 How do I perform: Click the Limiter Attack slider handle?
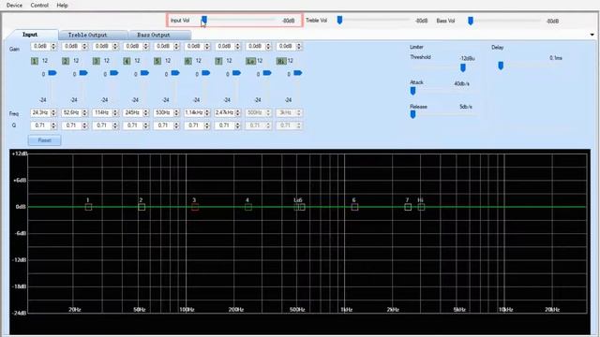[x=412, y=91]
